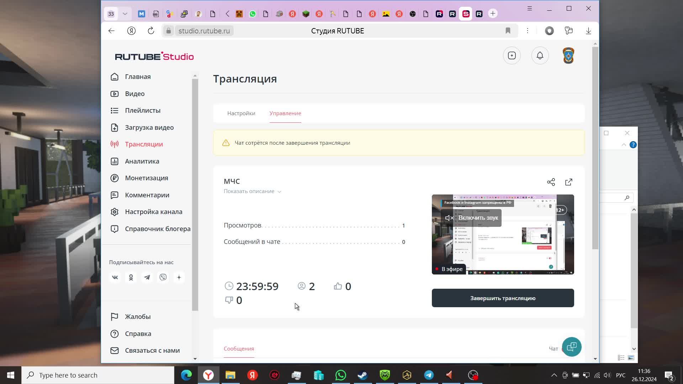Click the notifications bell icon

click(x=540, y=55)
